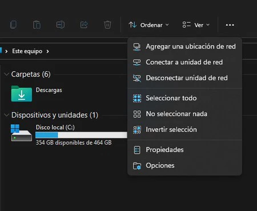Select Desconectar unidad de red
This screenshot has height=211, width=257.
(184, 78)
